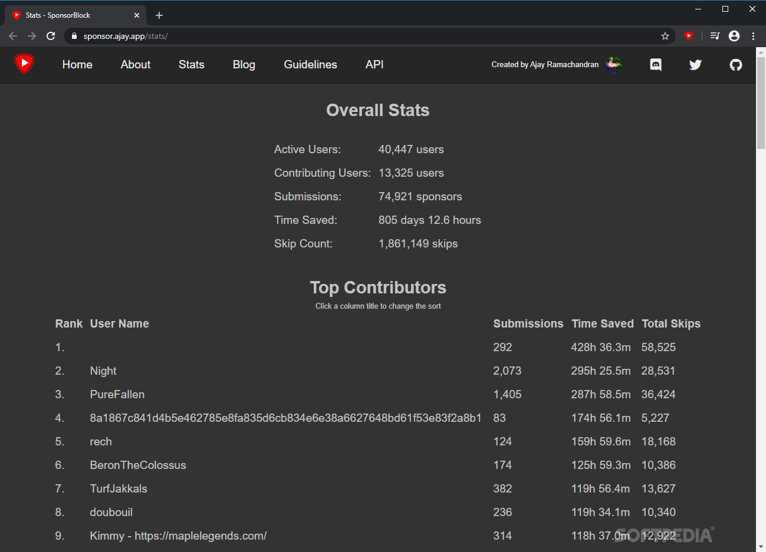Open the About page

pyautogui.click(x=136, y=65)
